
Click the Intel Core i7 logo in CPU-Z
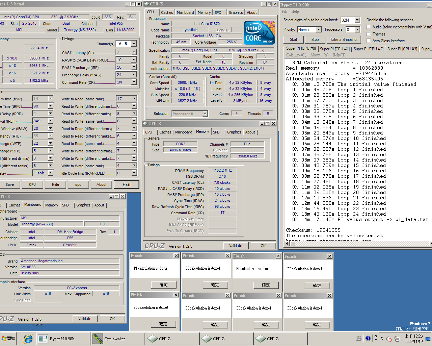260,33
